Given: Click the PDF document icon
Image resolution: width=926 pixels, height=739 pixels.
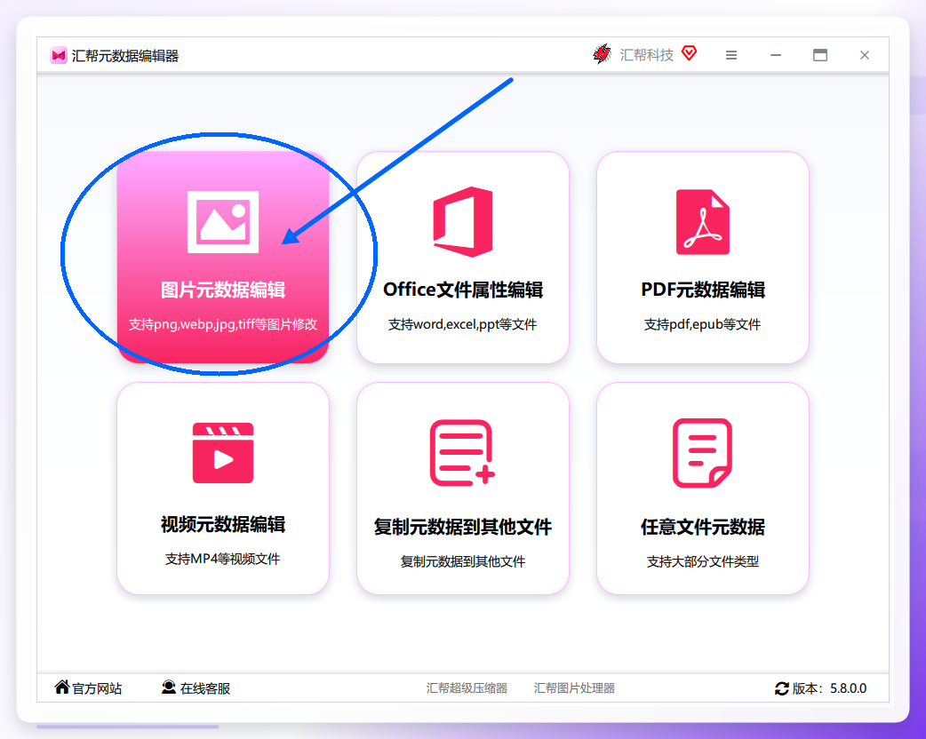Looking at the screenshot, I should coord(703,222).
